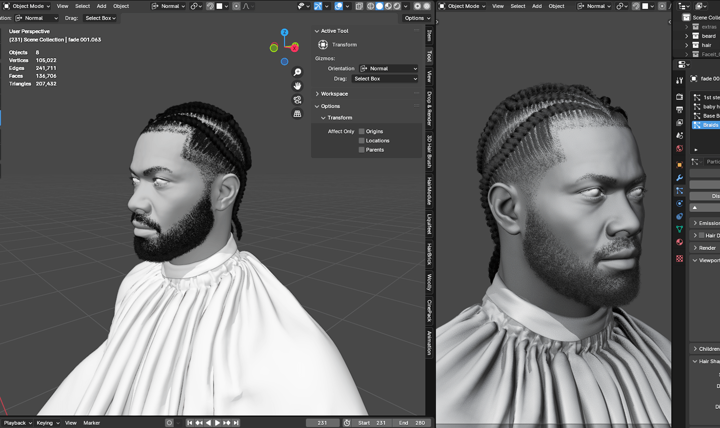Open the Object menu in the header
Viewport: 720px width, 428px height.
pos(121,6)
